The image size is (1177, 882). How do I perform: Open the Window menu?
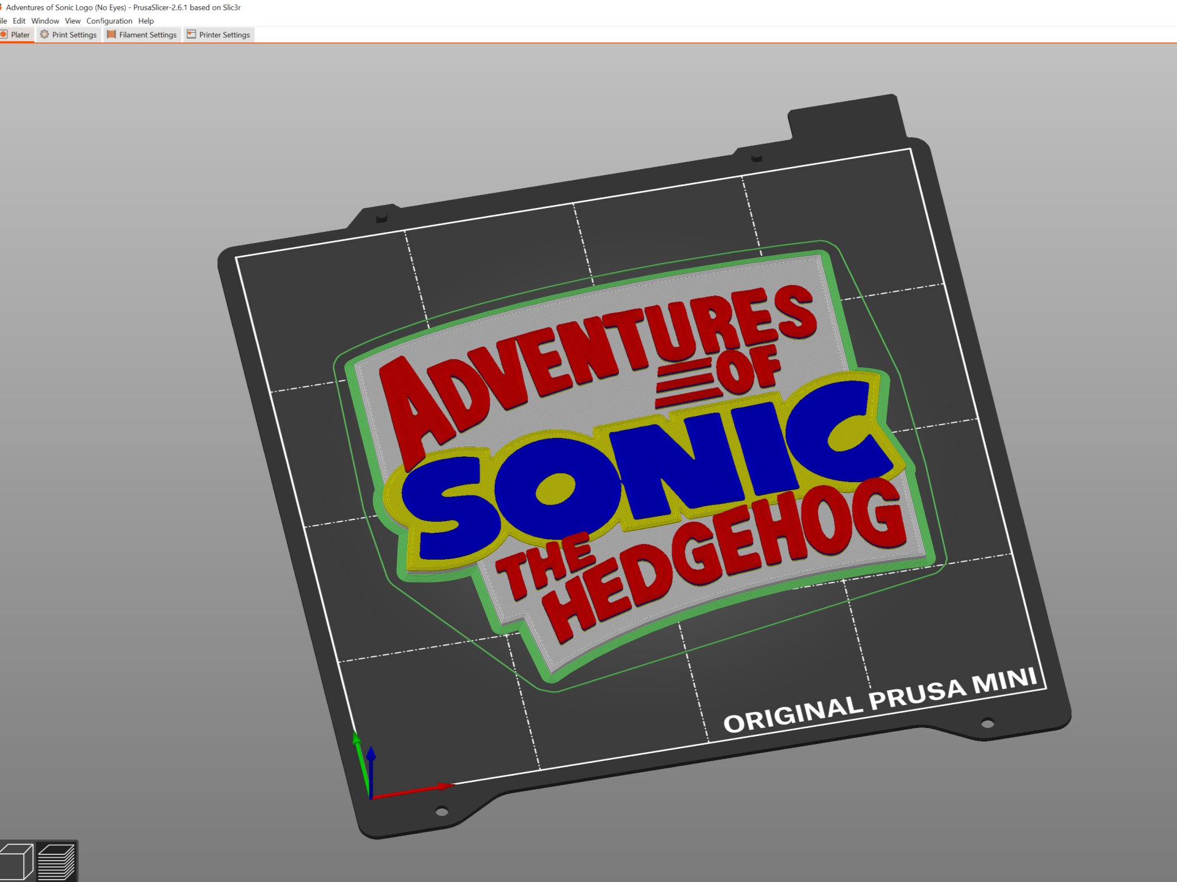[x=45, y=21]
